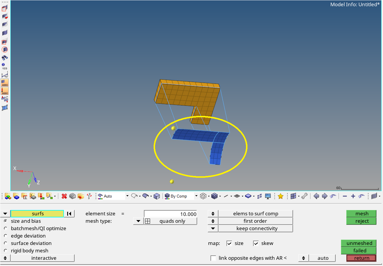
Task: Toggle the map skew checkbox
Action: (256, 243)
